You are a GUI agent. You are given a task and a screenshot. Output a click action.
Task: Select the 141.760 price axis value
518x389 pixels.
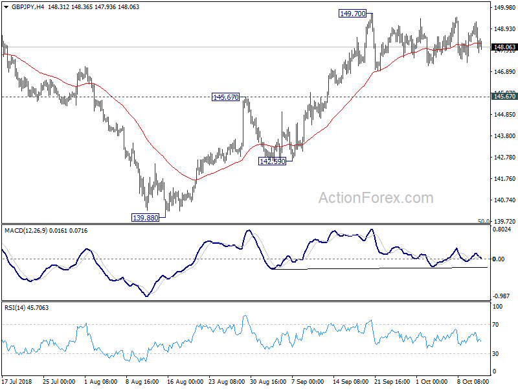coord(504,179)
